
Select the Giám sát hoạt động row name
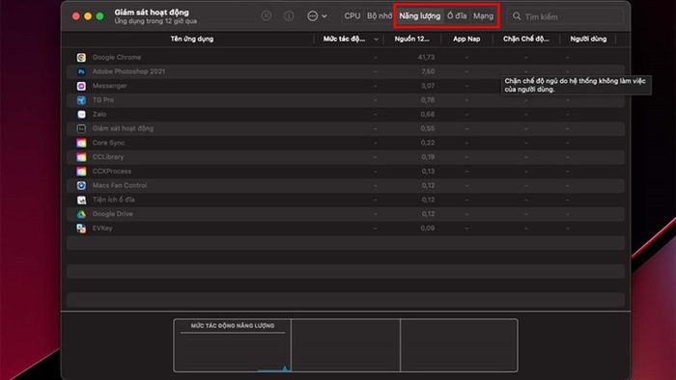point(123,128)
